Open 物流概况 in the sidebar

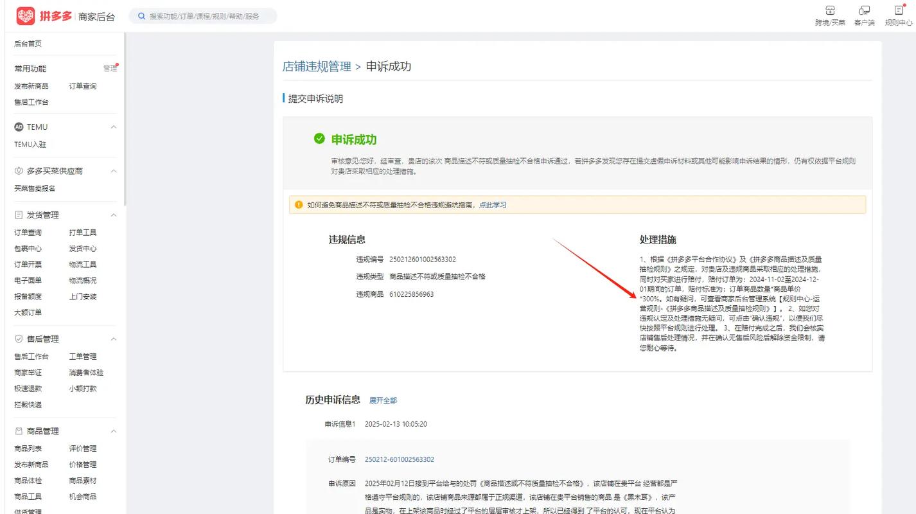pyautogui.click(x=83, y=281)
